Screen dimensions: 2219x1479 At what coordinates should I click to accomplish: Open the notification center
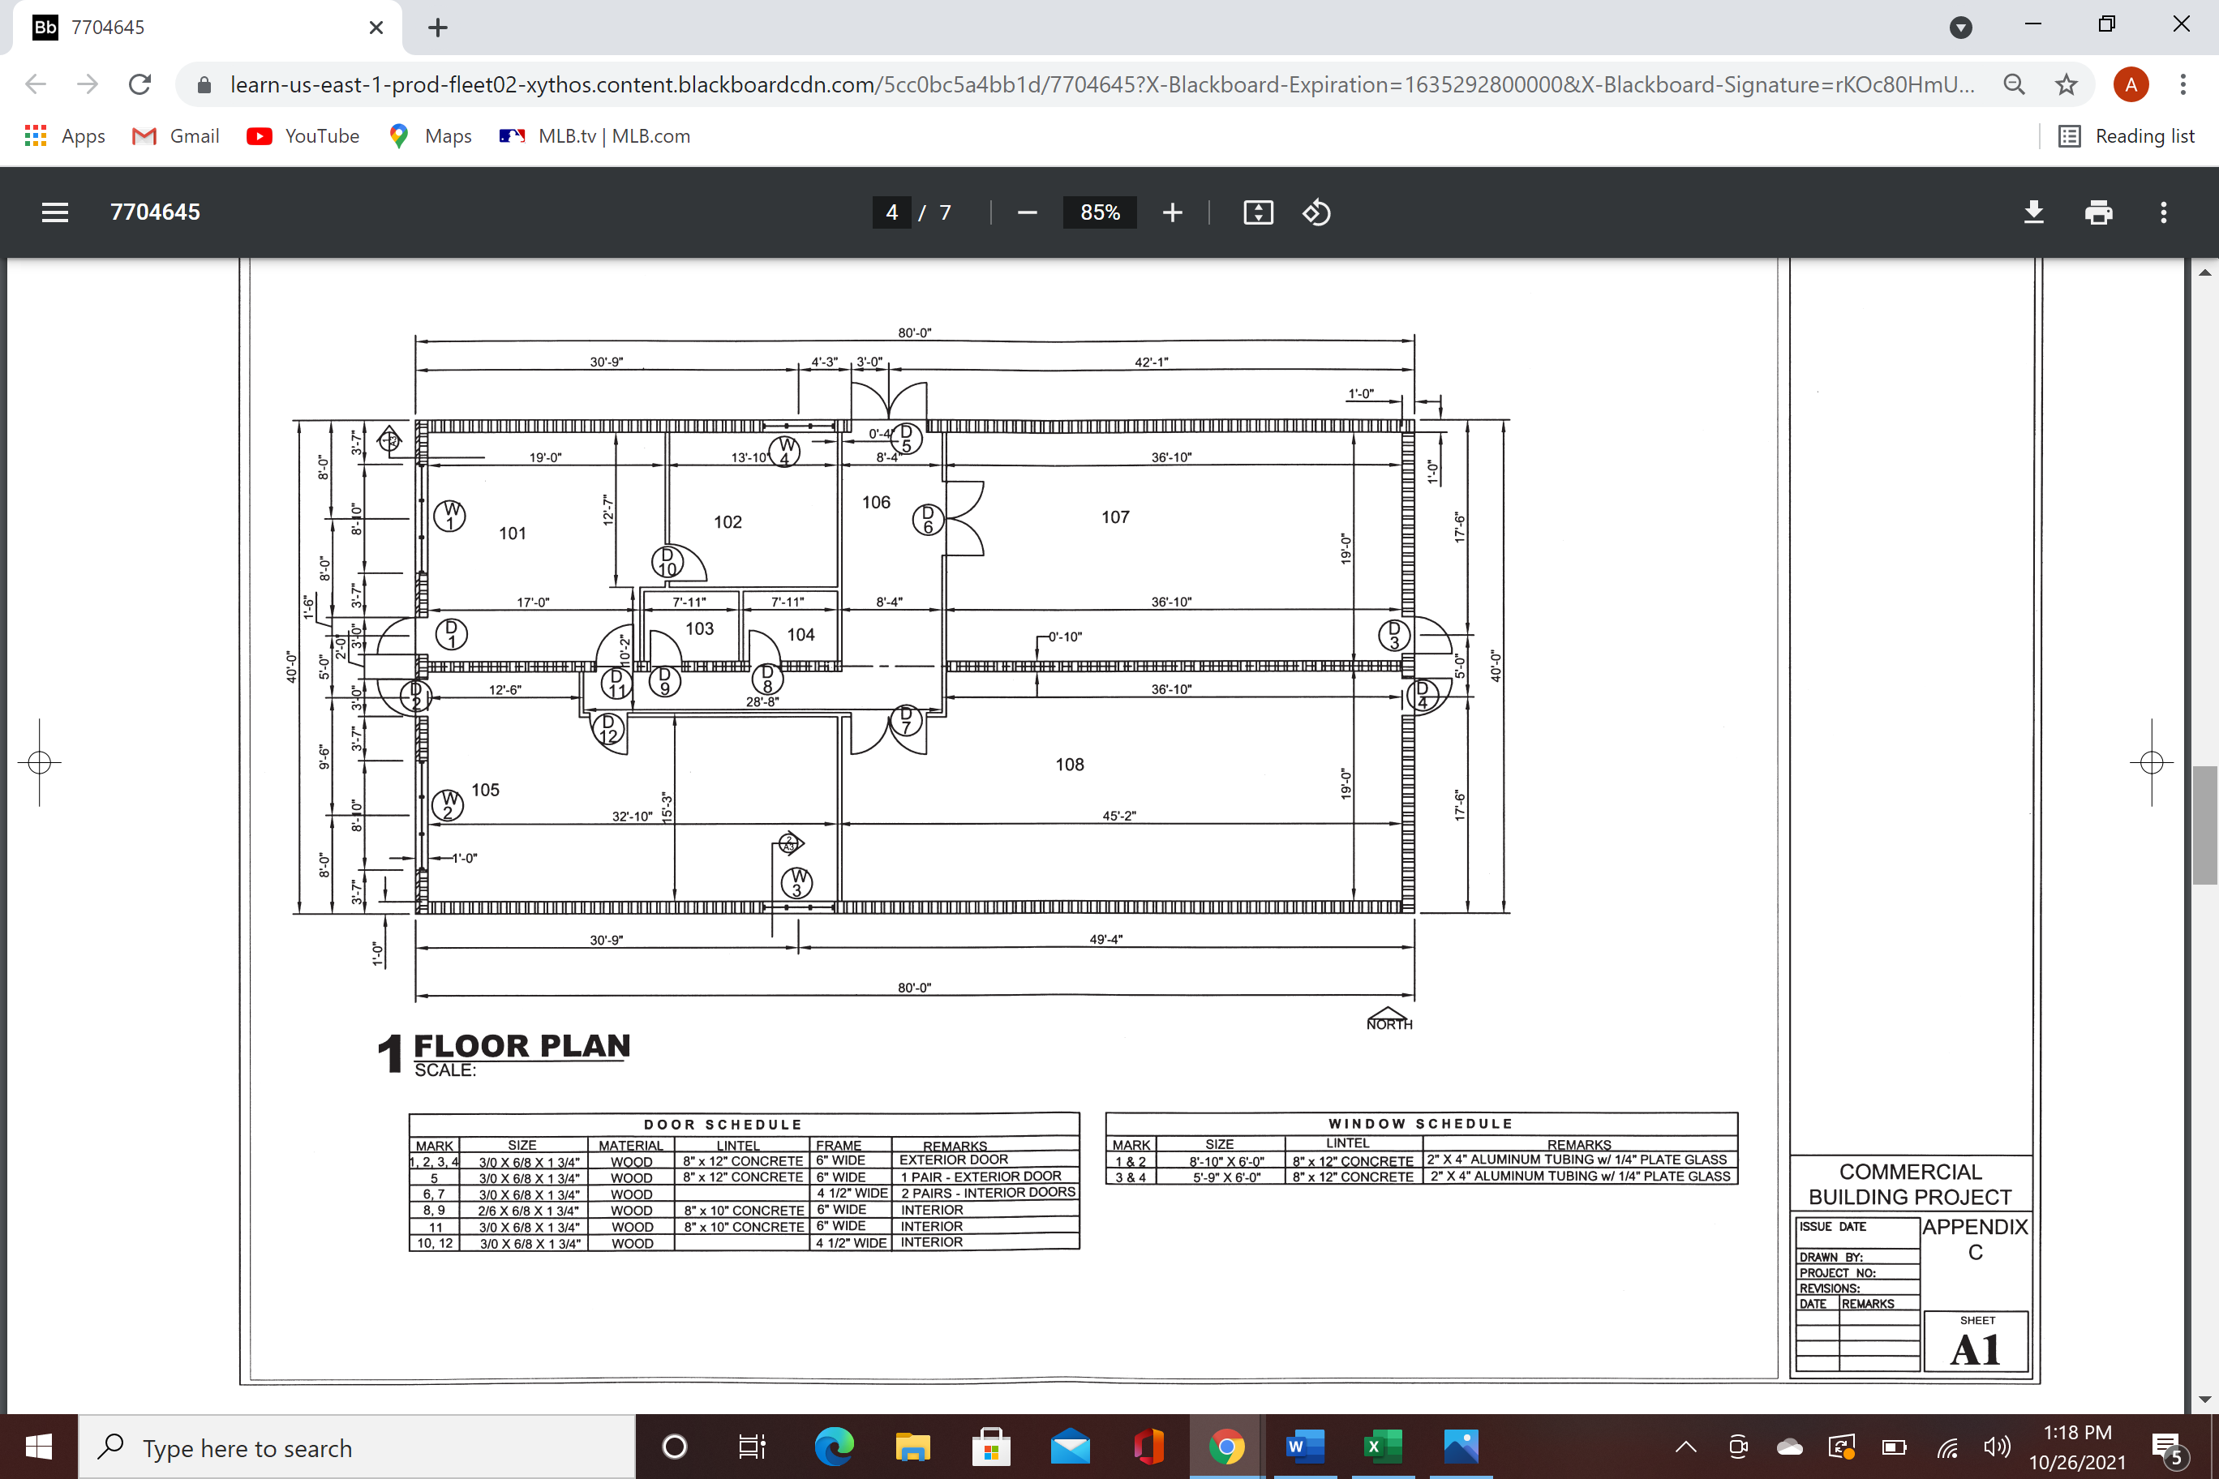tap(2166, 1448)
